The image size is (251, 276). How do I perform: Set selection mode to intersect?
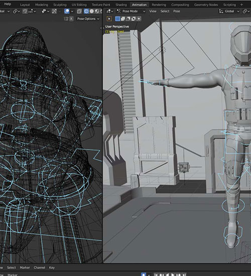click(x=139, y=19)
